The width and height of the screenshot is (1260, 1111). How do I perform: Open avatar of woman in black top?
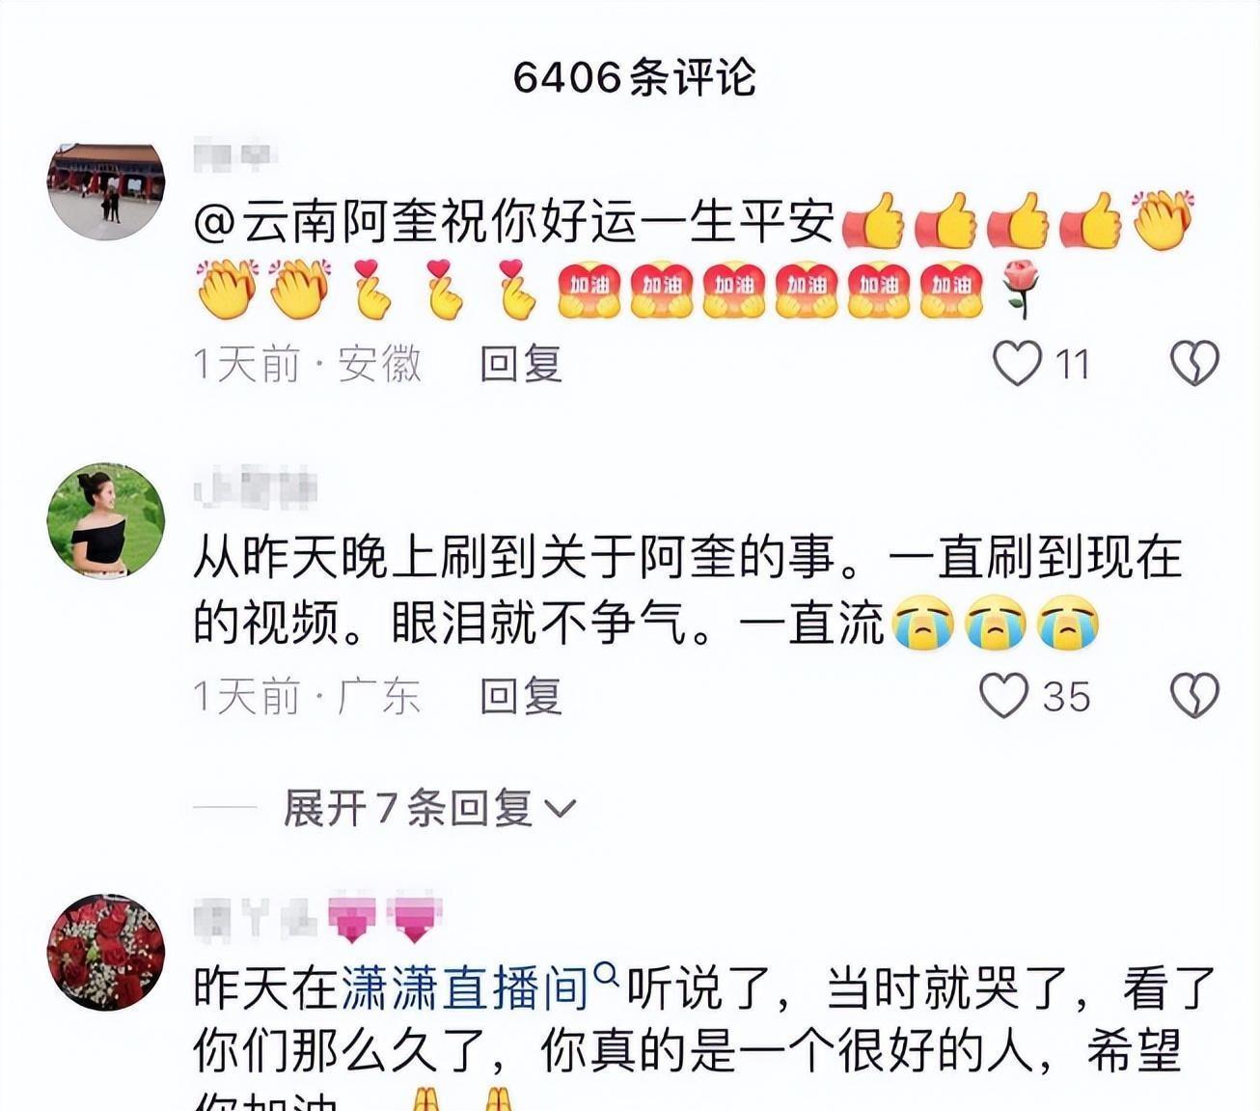(x=106, y=521)
